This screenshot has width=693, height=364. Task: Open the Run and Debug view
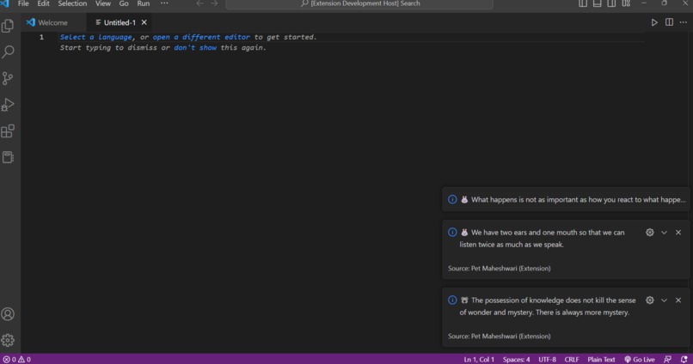click(8, 105)
